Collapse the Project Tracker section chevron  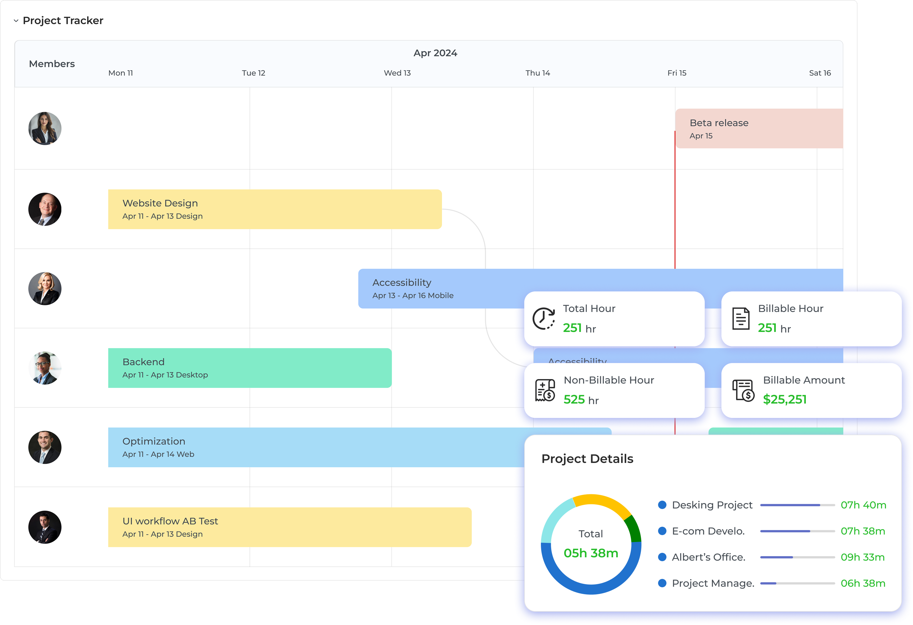[16, 21]
